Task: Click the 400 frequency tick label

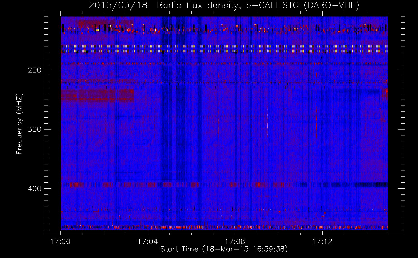Action: click(x=35, y=189)
